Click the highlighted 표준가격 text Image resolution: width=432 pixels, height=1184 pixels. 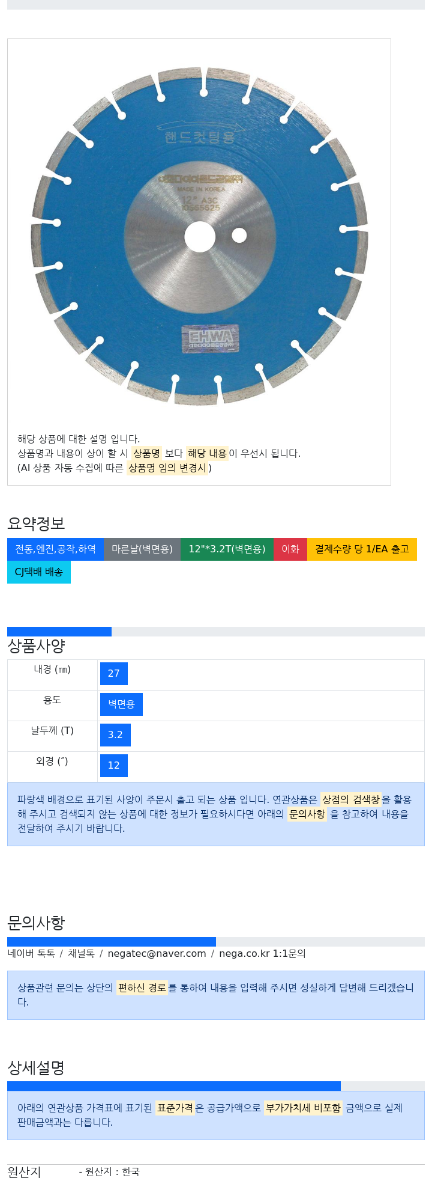pos(175,1108)
